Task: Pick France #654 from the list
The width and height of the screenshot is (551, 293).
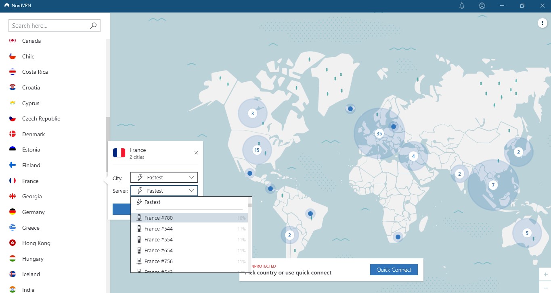Action: coord(158,251)
